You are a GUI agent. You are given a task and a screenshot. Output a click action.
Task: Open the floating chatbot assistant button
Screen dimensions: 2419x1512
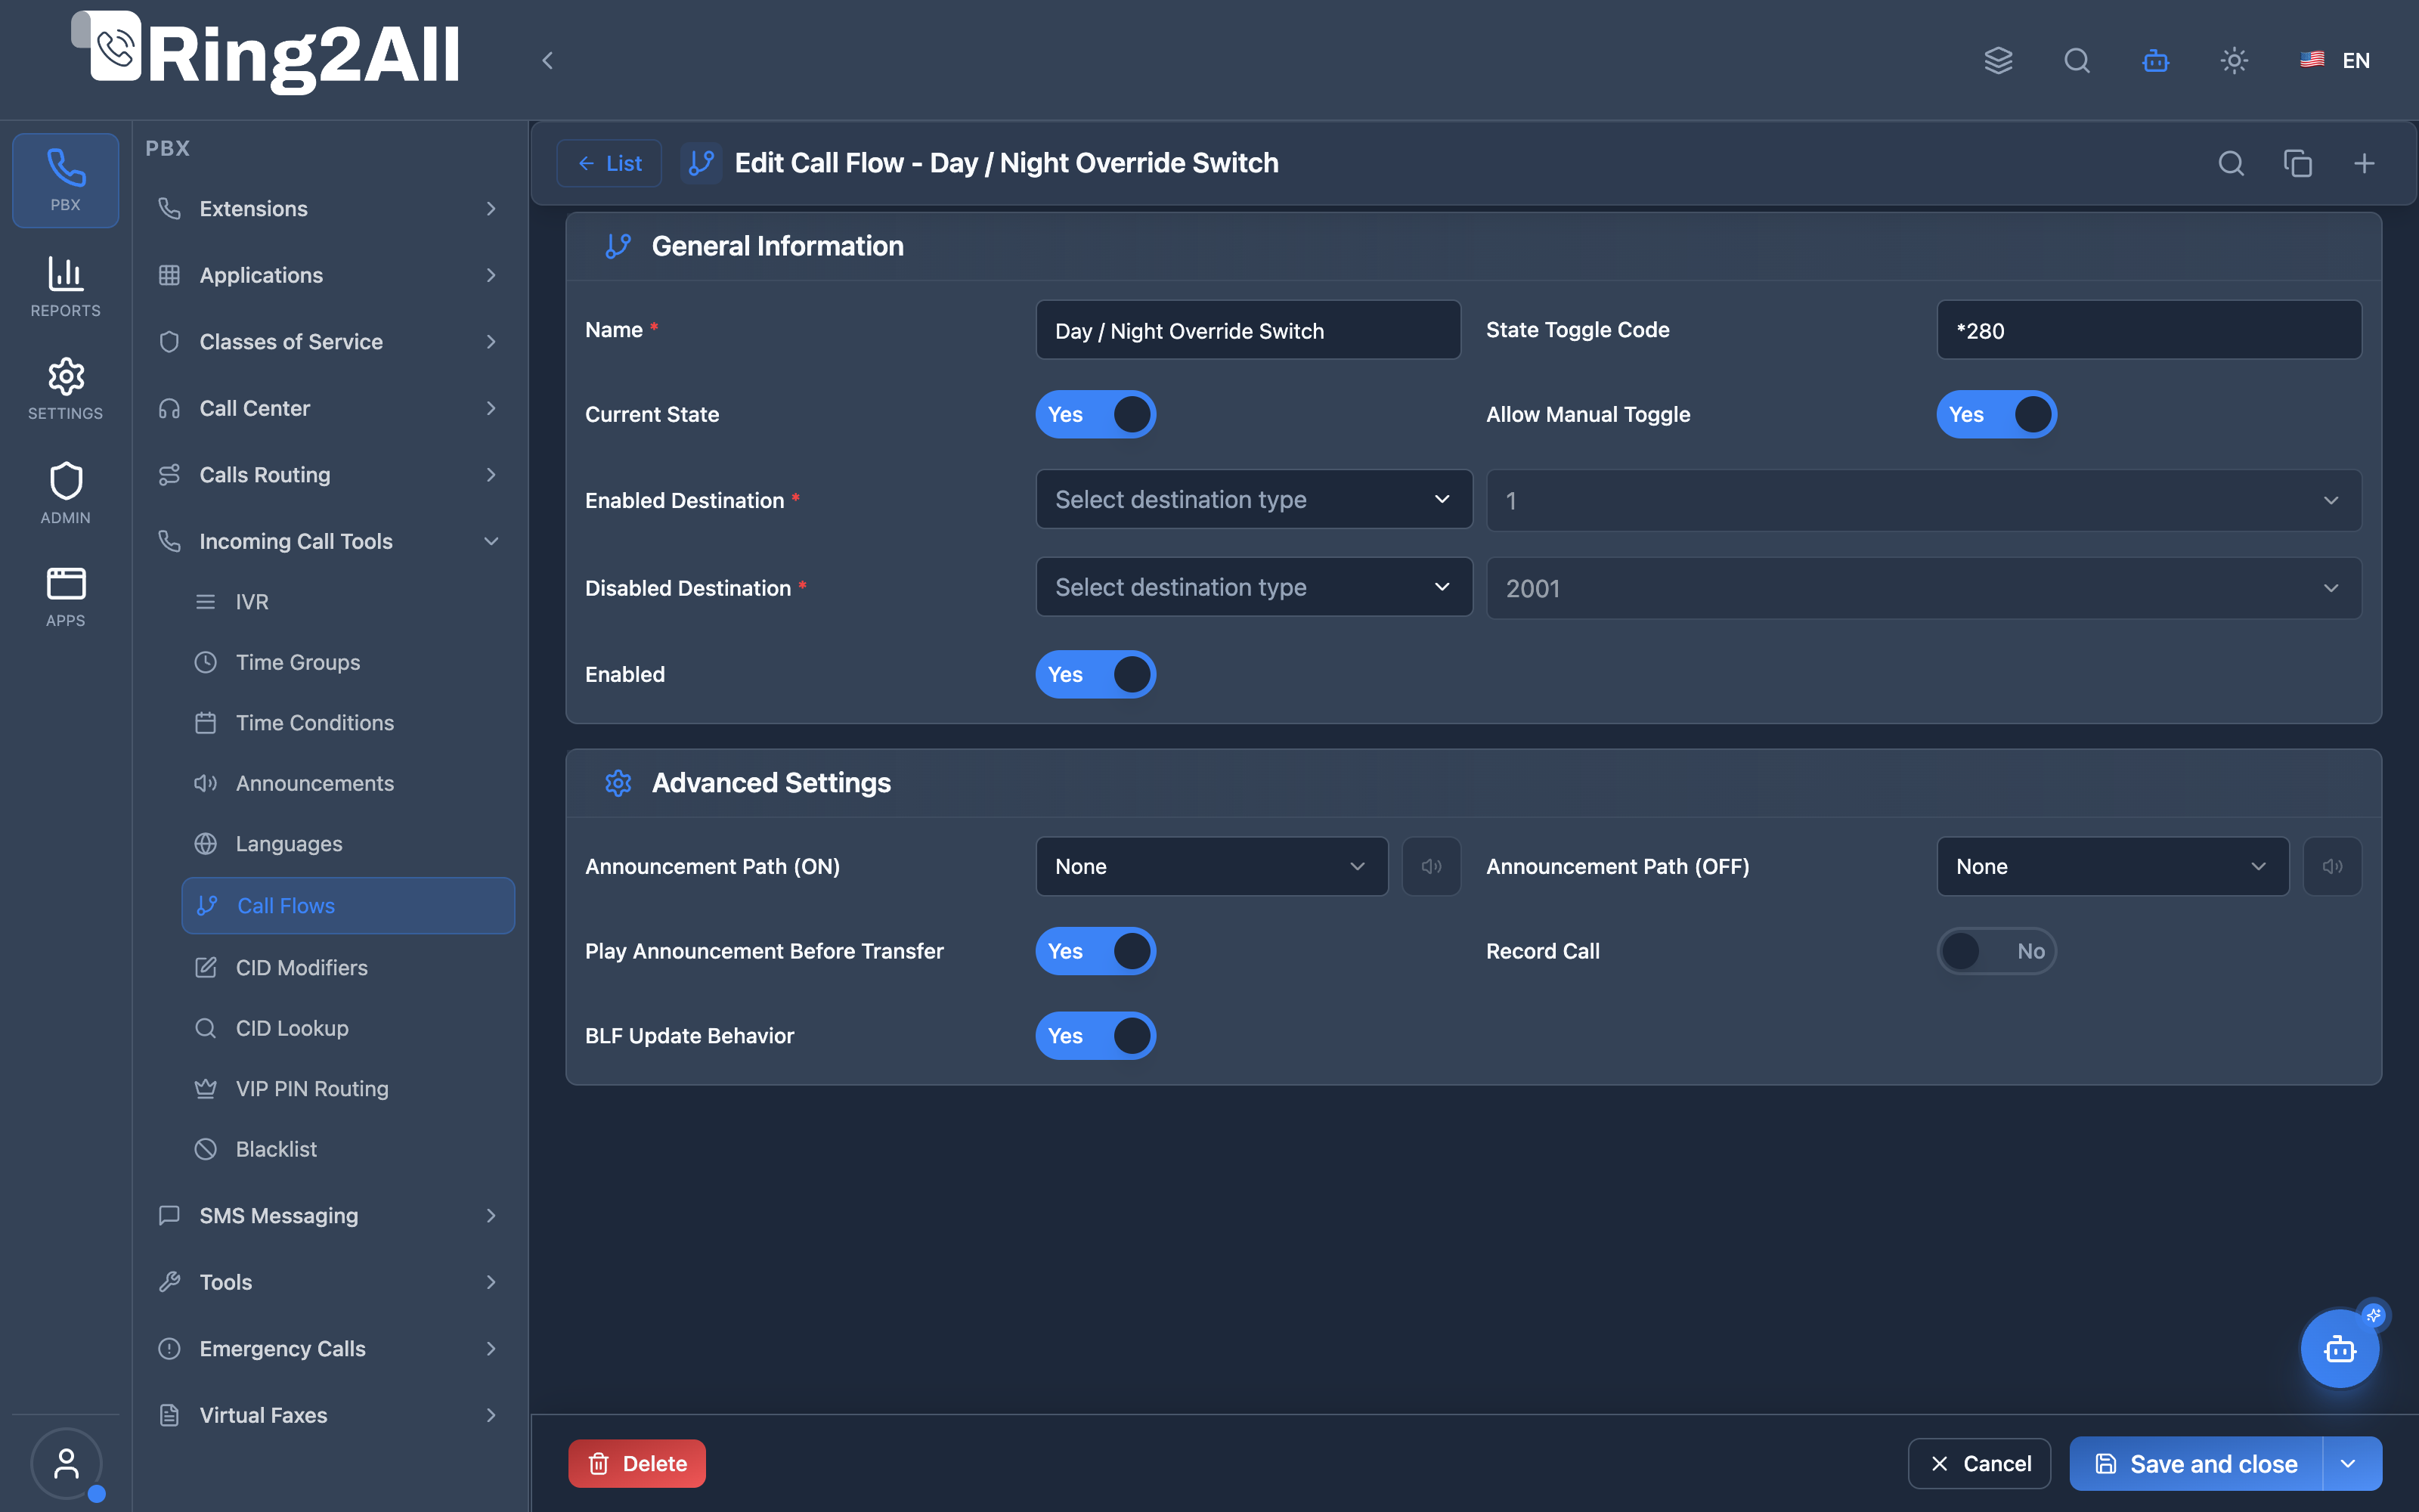pos(2340,1348)
